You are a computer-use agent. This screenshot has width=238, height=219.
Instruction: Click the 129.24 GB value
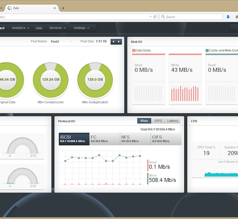tap(51, 79)
